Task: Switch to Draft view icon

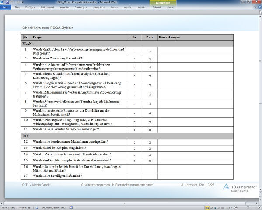Action: click(223, 206)
